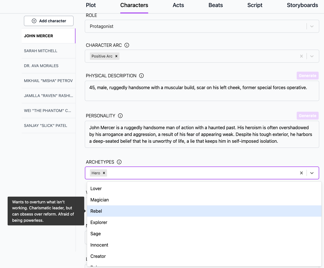Click the Character Arc info icon
324x268 pixels.
coord(127,45)
